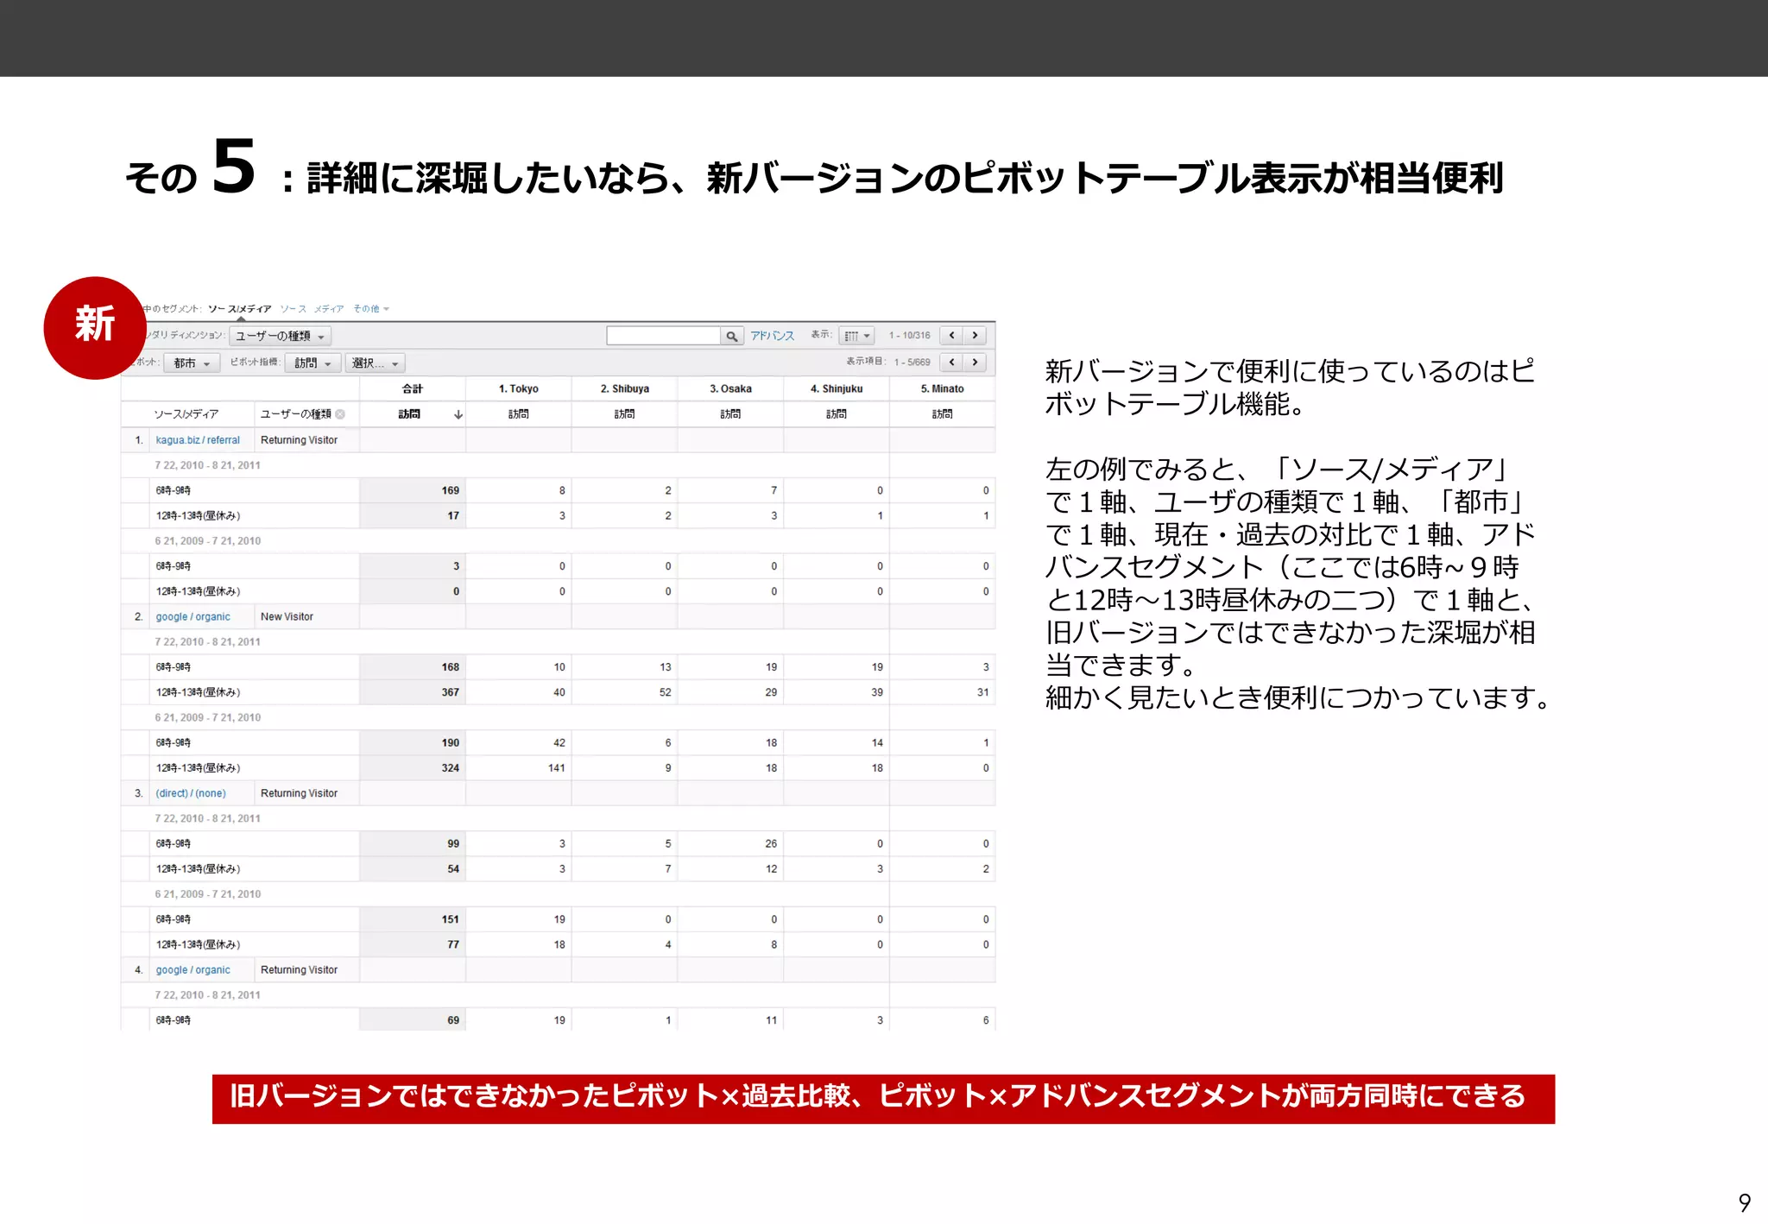The image size is (1768, 1224).
Task: Show next pivot columns arrow beside 1 - 5/669
Action: coord(975,362)
